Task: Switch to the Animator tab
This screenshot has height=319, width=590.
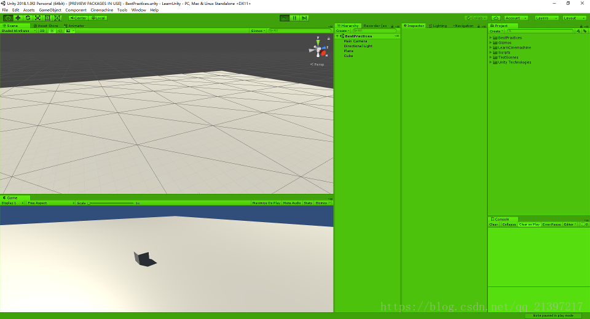Action: click(x=74, y=26)
